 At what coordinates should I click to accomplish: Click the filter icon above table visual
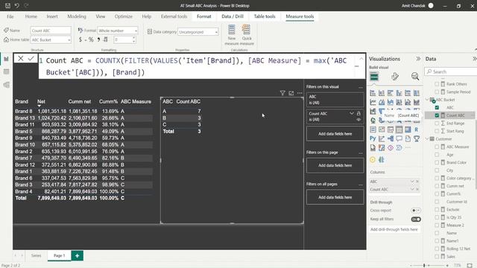coord(282,93)
